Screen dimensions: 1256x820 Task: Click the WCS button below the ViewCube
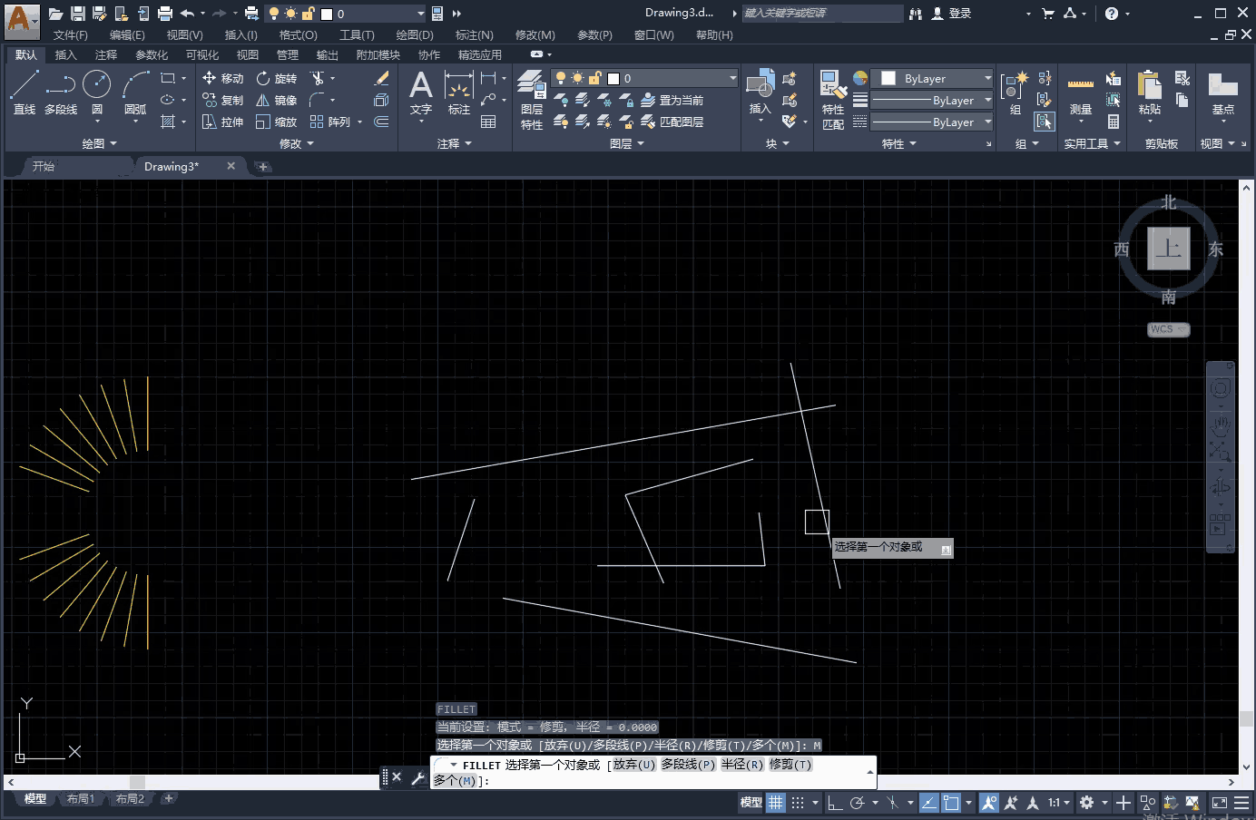point(1167,329)
